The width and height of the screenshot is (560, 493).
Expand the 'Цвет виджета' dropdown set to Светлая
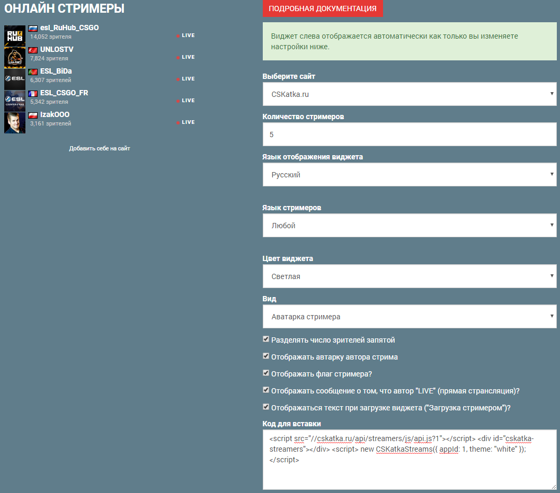point(410,276)
